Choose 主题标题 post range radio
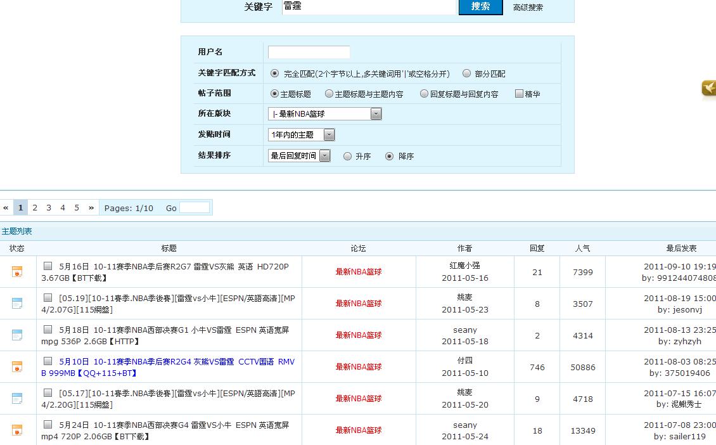 pos(274,94)
